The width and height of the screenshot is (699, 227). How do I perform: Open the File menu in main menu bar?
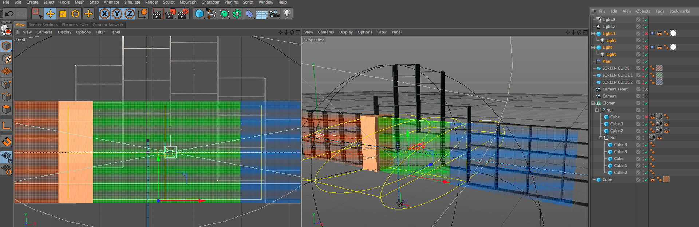tap(6, 2)
